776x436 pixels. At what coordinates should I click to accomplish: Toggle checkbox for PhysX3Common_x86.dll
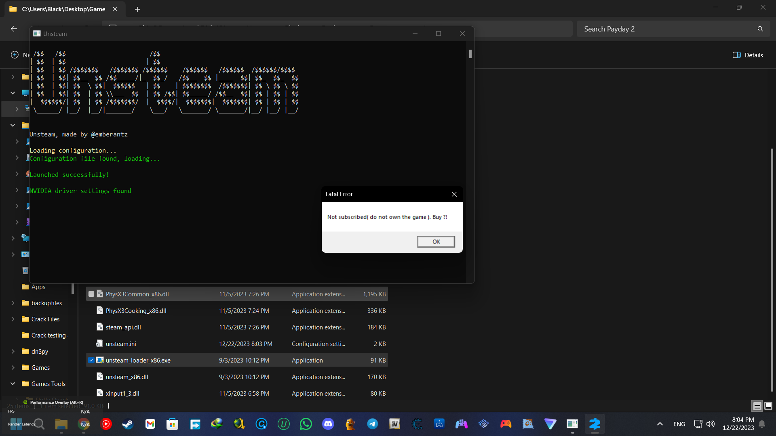click(x=91, y=294)
